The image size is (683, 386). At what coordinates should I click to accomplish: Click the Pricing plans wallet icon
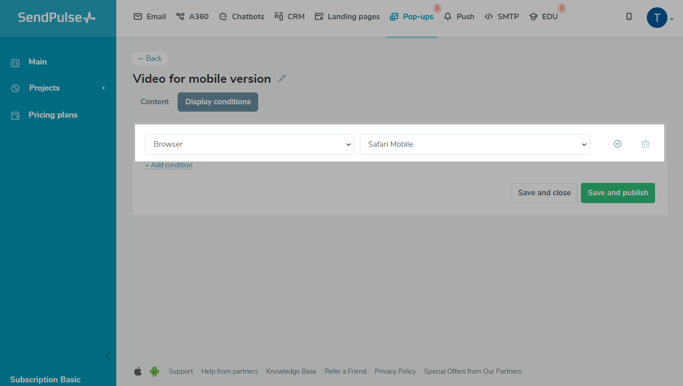pyautogui.click(x=15, y=116)
